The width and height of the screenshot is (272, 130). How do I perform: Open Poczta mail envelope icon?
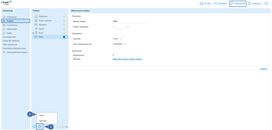pyautogui.click(x=201, y=3)
